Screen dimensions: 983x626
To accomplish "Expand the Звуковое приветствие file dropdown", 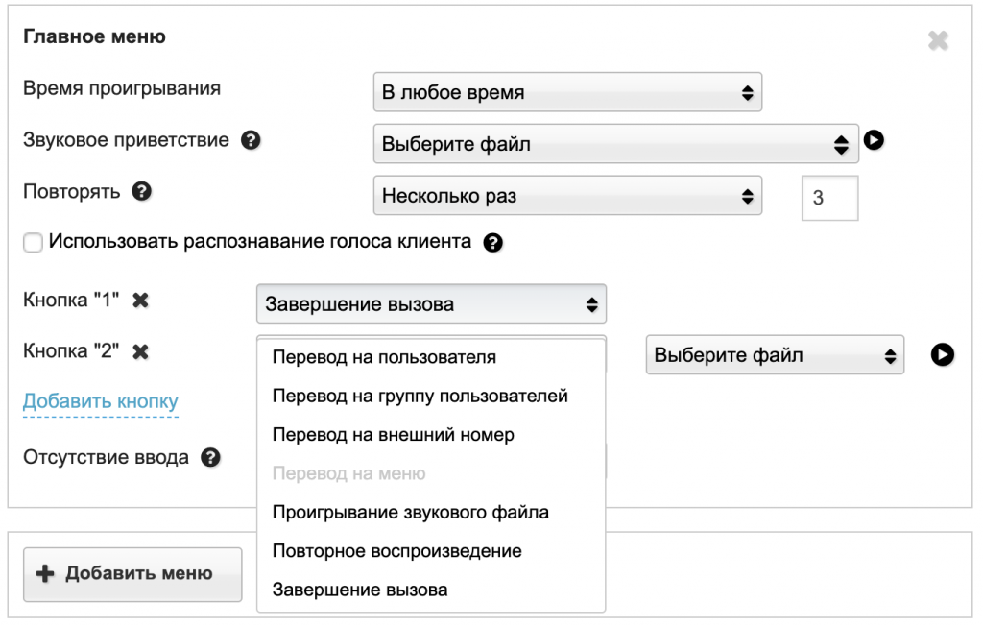I will tap(614, 145).
